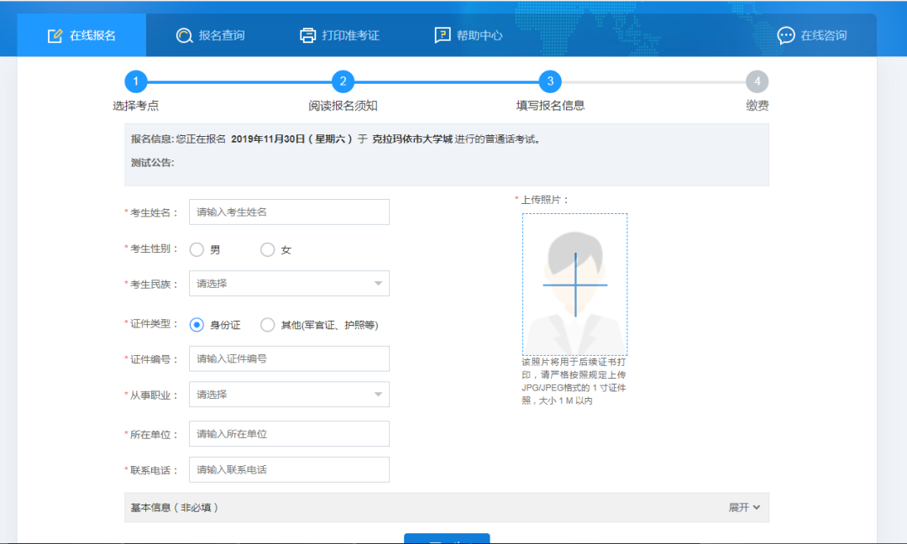Click step 1 circle 选择考点

(x=136, y=81)
